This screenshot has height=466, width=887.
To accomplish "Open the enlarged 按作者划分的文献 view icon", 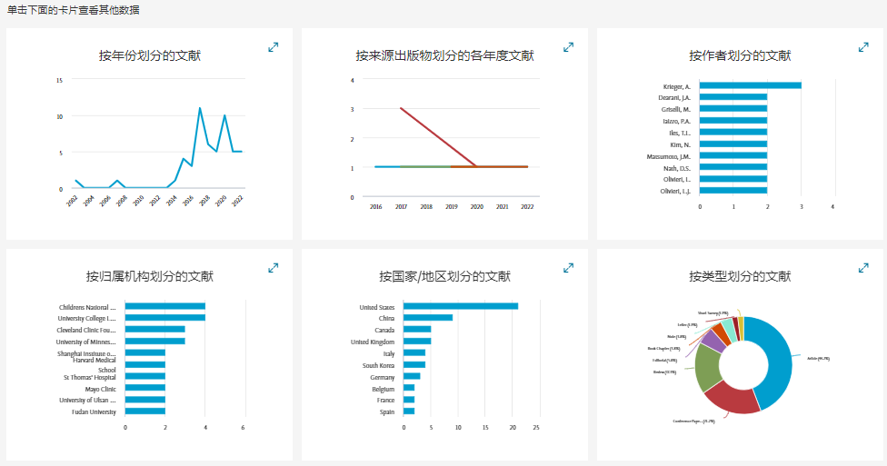I will tap(863, 47).
